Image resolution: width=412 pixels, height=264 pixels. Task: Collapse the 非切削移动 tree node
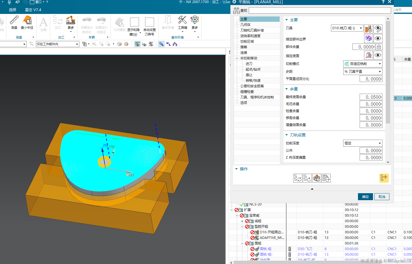[x=237, y=58]
